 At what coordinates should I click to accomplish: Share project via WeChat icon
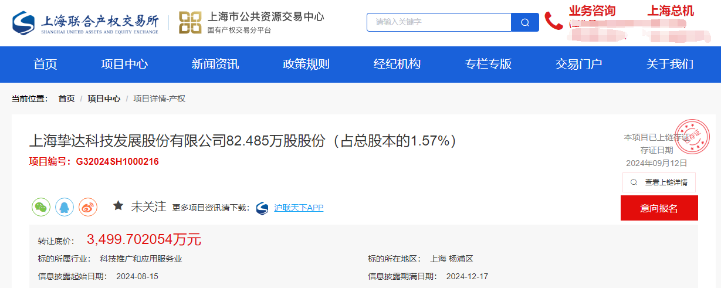(40, 207)
